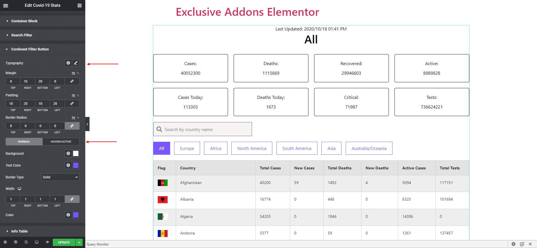Edit Typography with the pencil icon
This screenshot has width=537, height=248.
coord(76,63)
